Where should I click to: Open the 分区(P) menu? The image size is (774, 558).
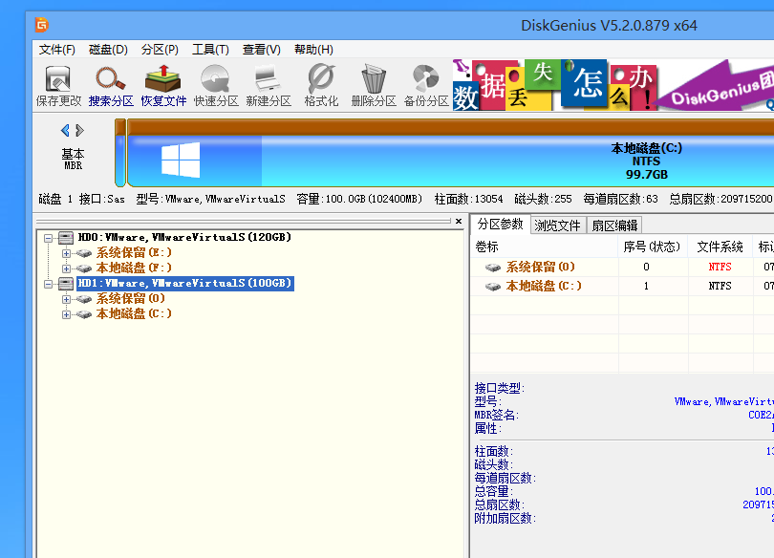[x=160, y=50]
